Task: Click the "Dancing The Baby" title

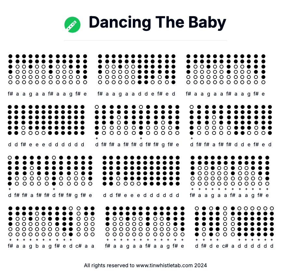Action: [x=157, y=23]
